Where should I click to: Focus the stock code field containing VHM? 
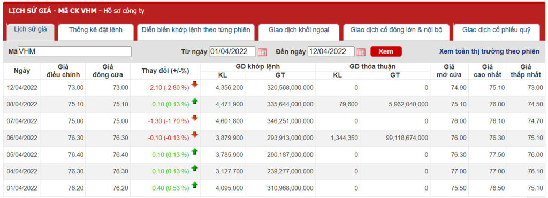pyautogui.click(x=75, y=52)
